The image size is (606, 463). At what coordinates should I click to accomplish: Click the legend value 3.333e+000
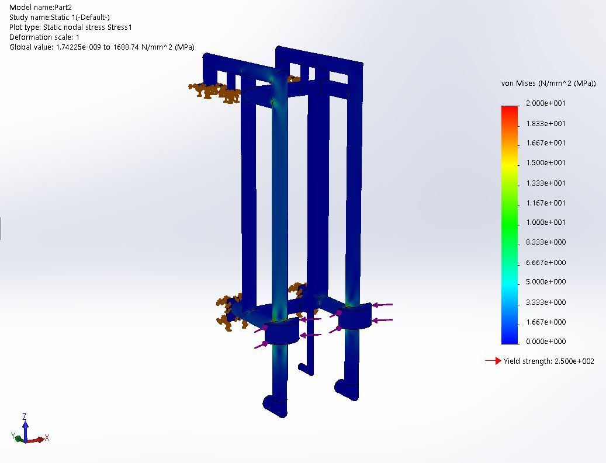[x=546, y=302]
